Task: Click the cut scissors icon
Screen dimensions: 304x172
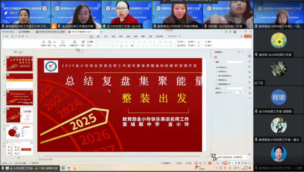Action: pos(54,42)
